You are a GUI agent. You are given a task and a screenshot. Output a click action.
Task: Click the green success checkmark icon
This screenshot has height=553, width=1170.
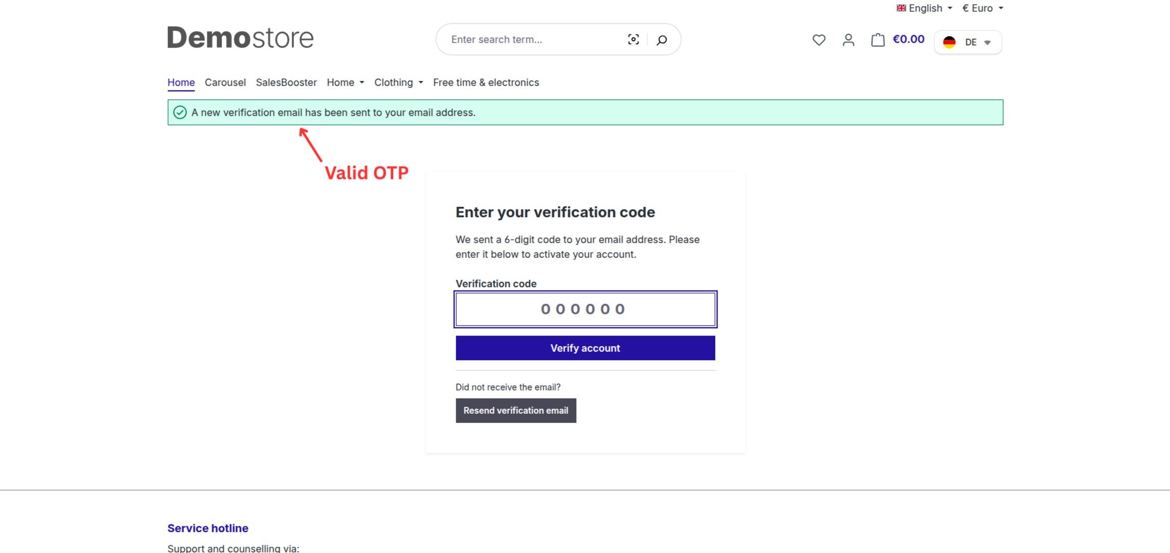pos(180,112)
